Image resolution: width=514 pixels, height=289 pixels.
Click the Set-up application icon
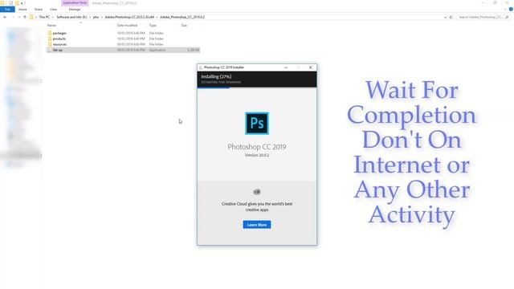click(x=50, y=50)
